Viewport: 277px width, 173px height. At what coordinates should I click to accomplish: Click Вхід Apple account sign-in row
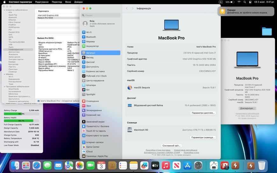tap(101, 24)
